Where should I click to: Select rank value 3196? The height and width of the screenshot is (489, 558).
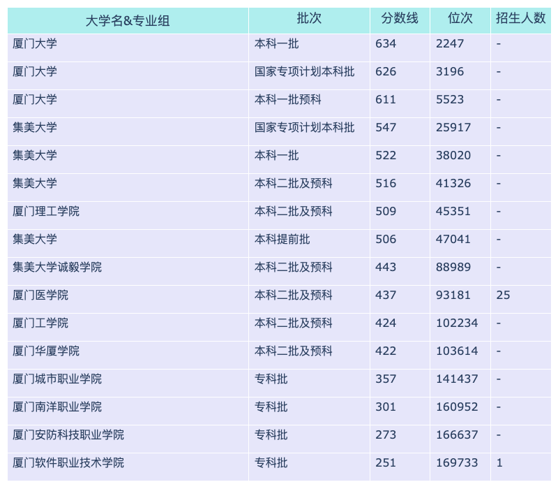pos(450,72)
